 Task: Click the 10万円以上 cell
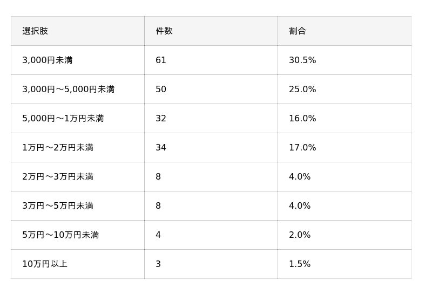click(77, 264)
